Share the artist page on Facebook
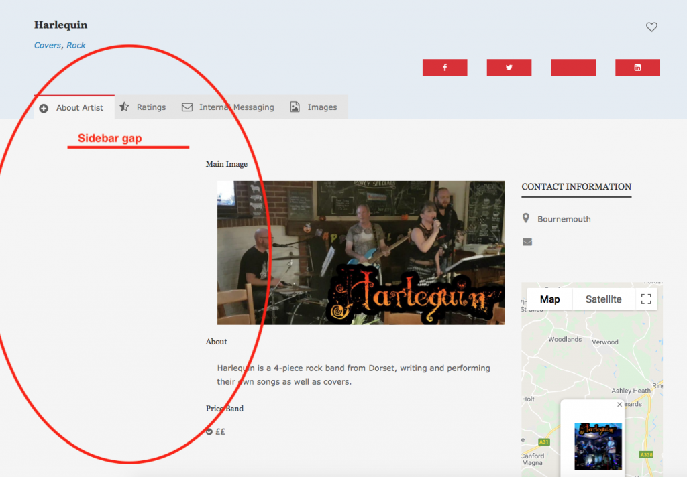 (445, 67)
